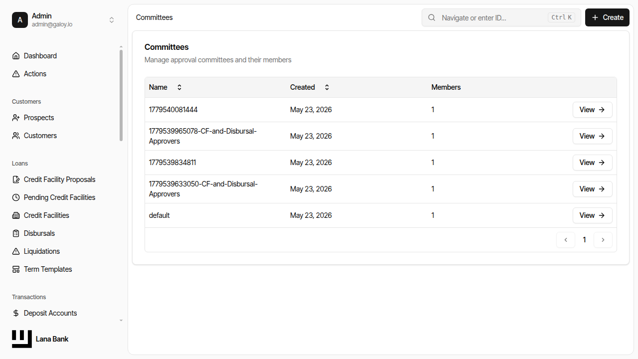Click the admin@galoy.io email text
Screen dimensions: 638x359
point(52,24)
